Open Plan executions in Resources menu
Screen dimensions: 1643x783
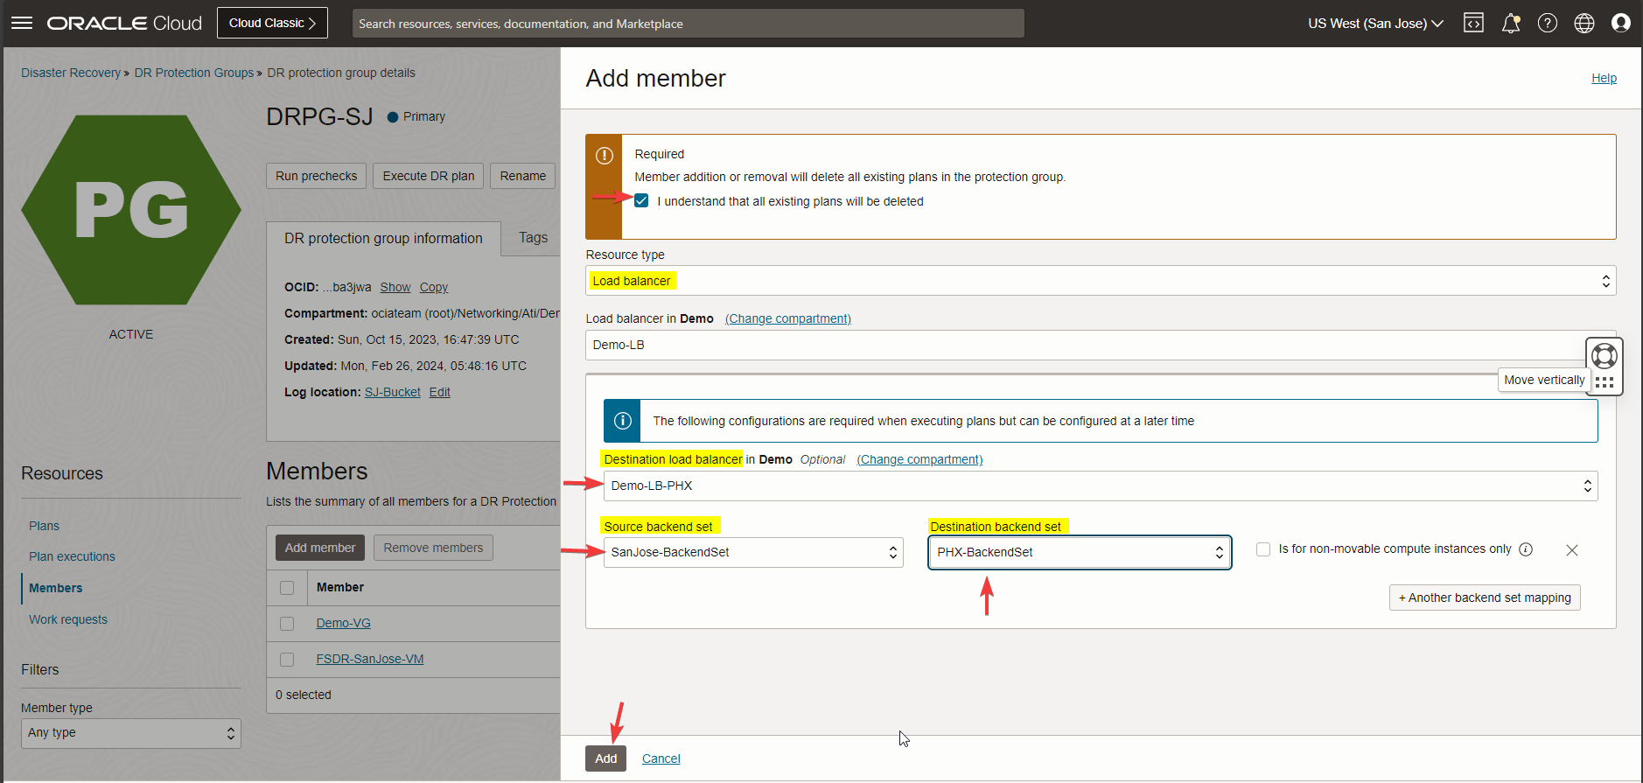pos(72,556)
